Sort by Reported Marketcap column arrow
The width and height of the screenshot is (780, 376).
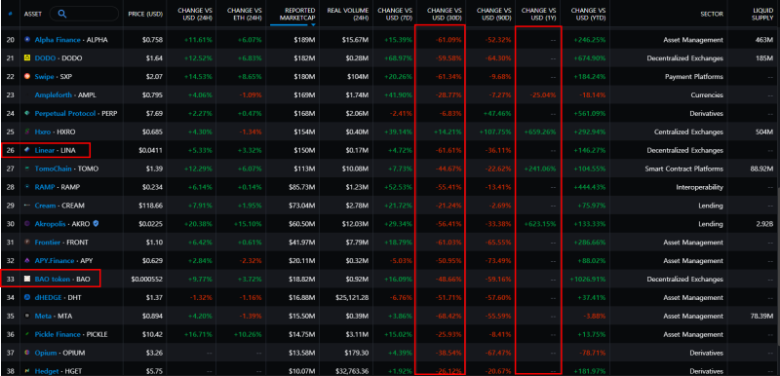(313, 24)
